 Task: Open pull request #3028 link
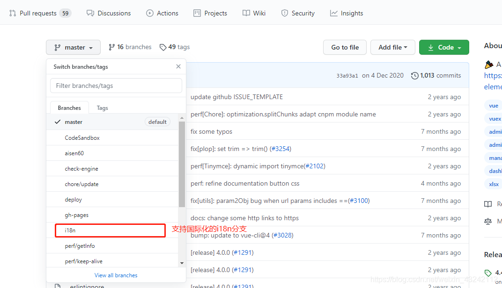tap(282, 235)
